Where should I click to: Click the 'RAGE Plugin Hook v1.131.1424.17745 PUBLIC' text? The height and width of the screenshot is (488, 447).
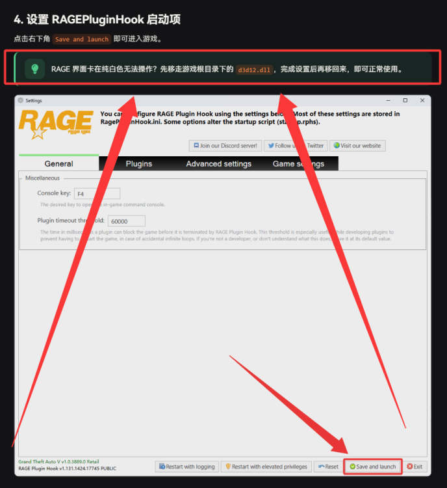point(67,468)
